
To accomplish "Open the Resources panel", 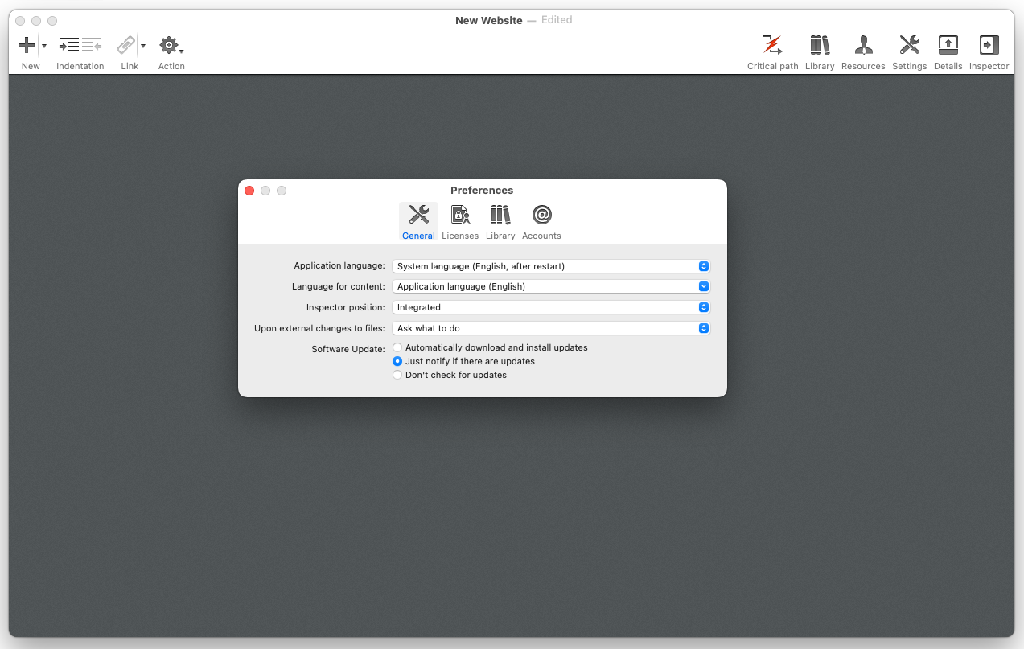I will [863, 46].
